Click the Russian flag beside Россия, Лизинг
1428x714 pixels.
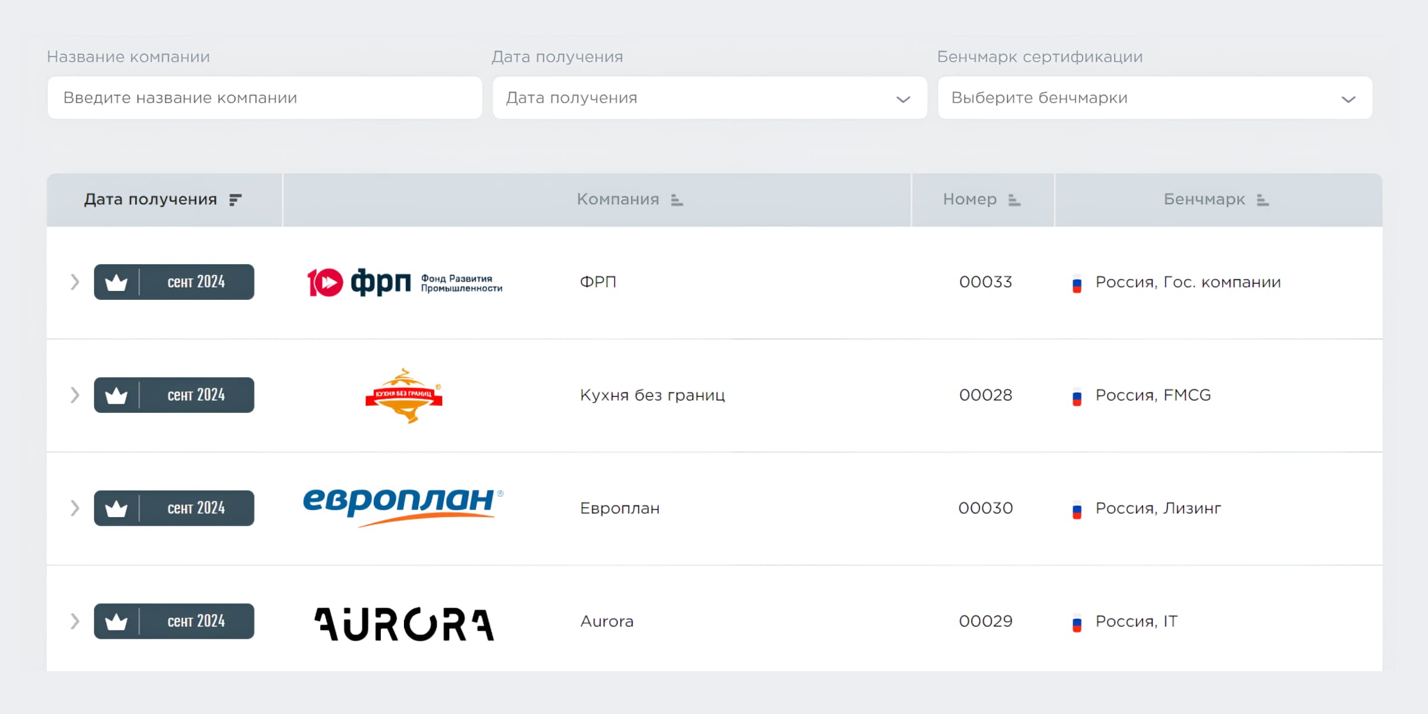(1076, 508)
